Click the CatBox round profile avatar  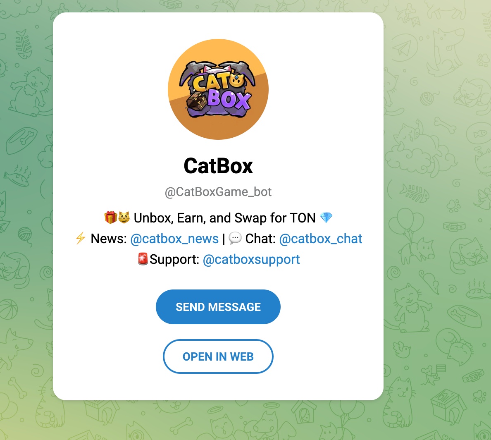218,89
